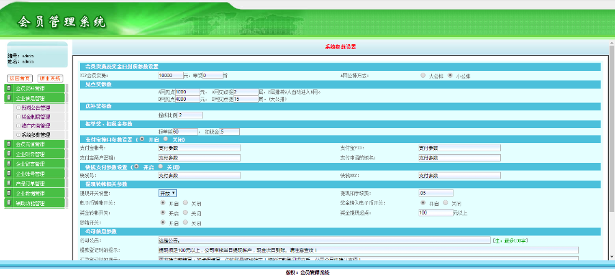Click the 快钱KEY input field
This screenshot has height=276, width=615.
(x=459, y=176)
